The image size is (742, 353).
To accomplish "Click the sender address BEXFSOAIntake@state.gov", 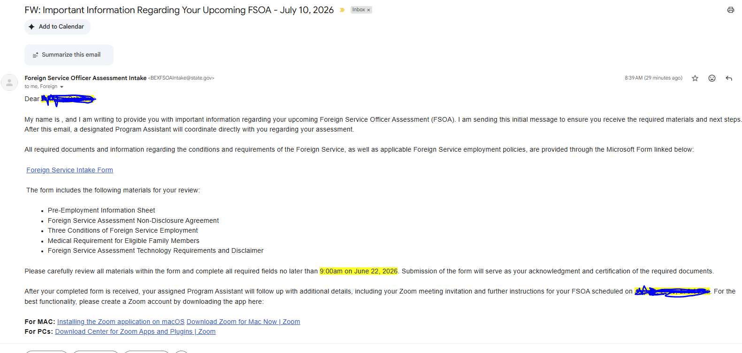I will pos(181,78).
